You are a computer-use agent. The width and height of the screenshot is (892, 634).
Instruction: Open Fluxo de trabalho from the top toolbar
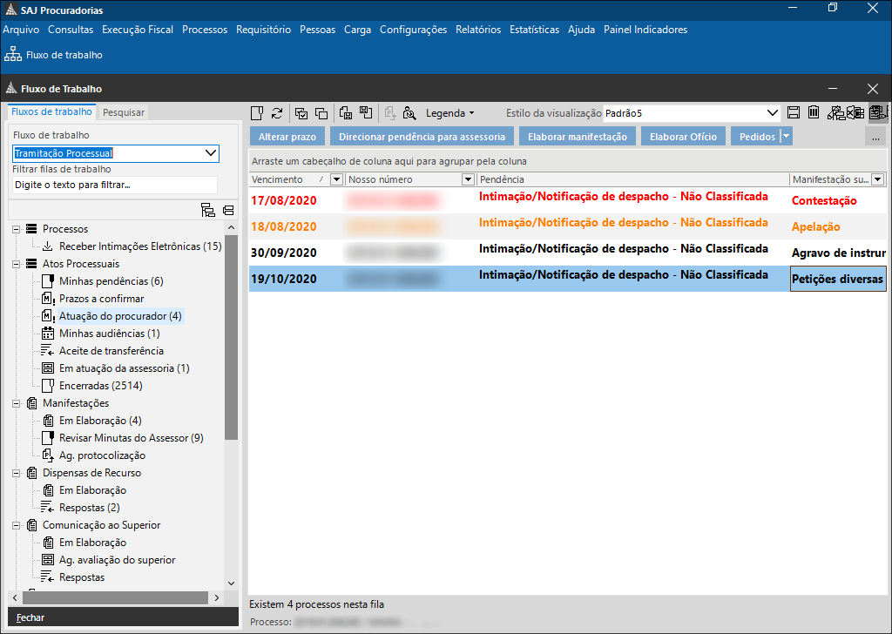(54, 55)
